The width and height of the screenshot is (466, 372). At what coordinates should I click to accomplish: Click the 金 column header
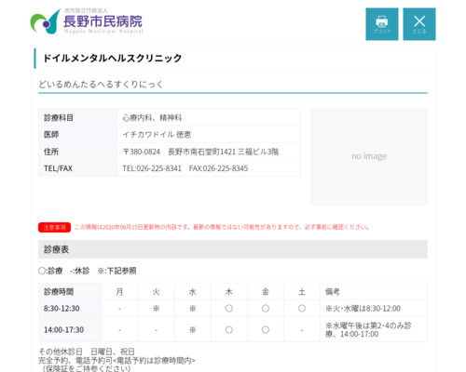[x=266, y=292]
